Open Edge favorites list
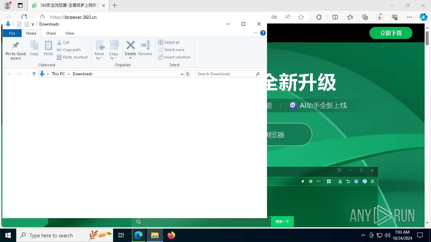 pos(350,17)
